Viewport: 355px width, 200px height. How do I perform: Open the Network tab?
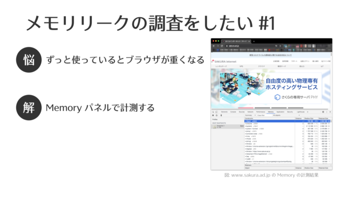pyautogui.click(x=250, y=112)
